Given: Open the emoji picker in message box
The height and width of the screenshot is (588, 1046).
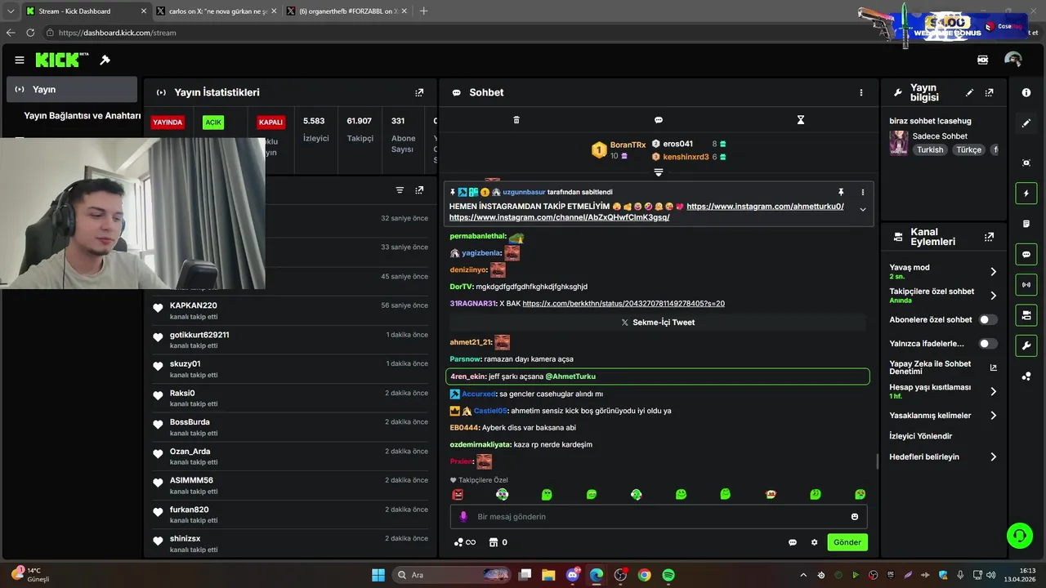Looking at the screenshot, I should click(855, 517).
